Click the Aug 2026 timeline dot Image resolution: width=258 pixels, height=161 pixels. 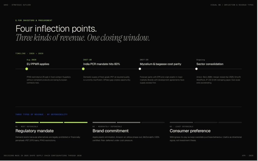[x=27, y=69]
